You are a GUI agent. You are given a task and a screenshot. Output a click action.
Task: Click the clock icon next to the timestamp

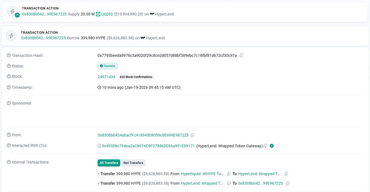tap(99, 87)
